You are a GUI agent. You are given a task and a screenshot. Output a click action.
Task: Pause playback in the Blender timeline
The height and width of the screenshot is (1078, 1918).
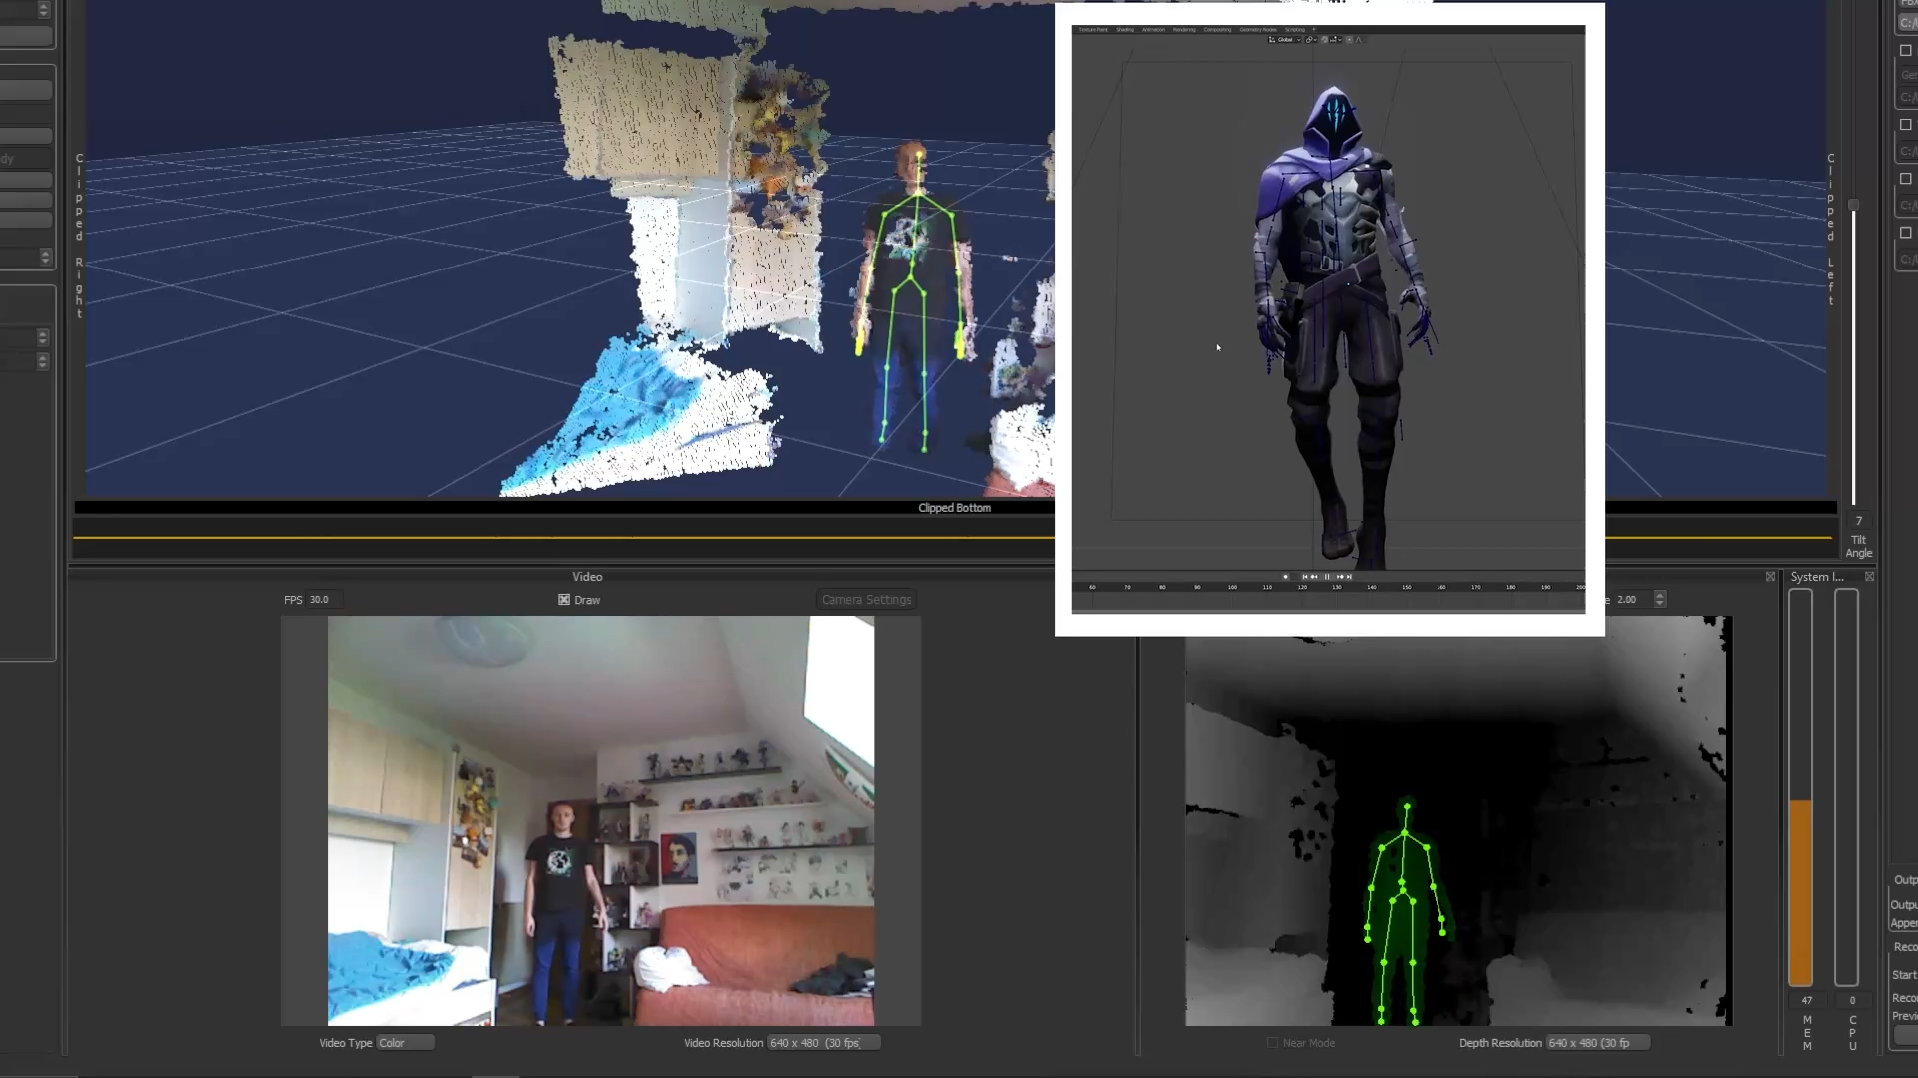click(1327, 577)
